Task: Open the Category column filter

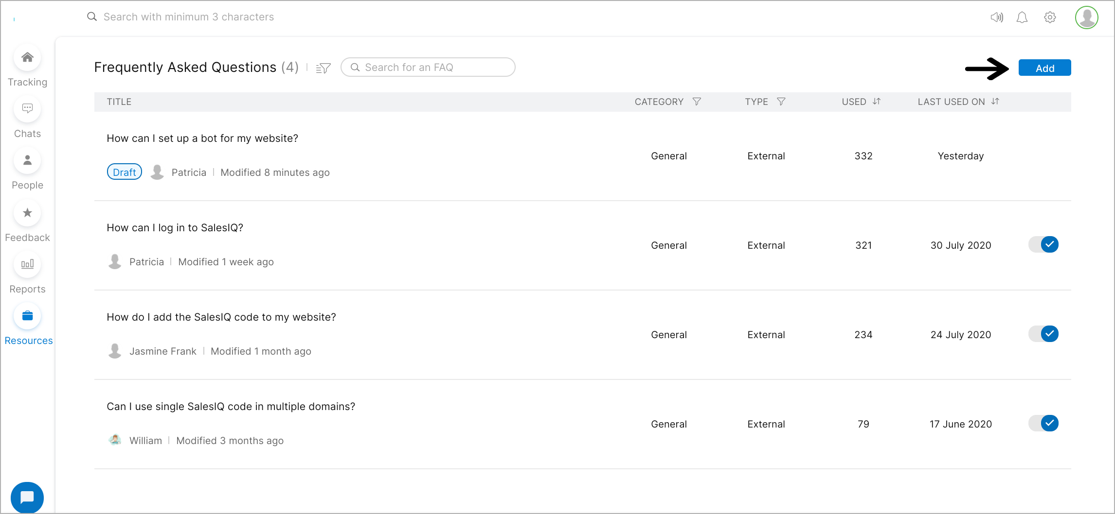Action: coord(697,102)
